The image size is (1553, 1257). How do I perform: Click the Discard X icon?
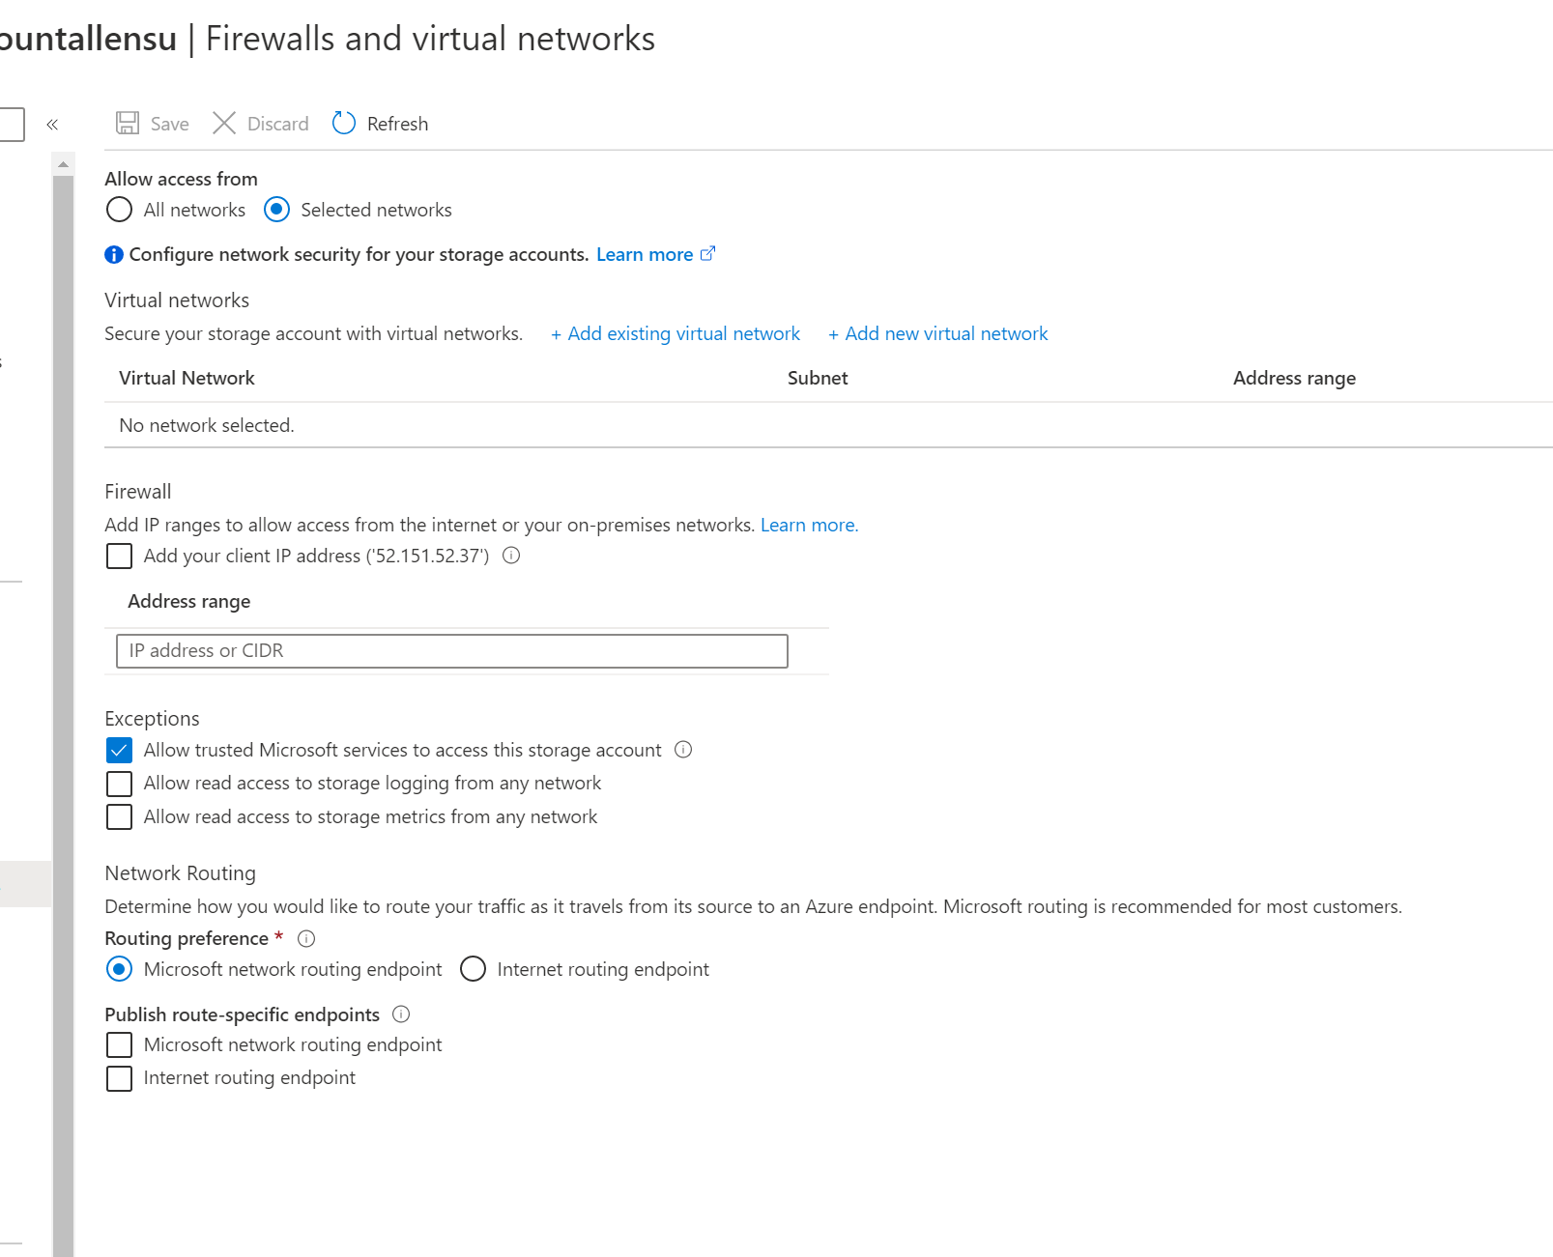(223, 123)
